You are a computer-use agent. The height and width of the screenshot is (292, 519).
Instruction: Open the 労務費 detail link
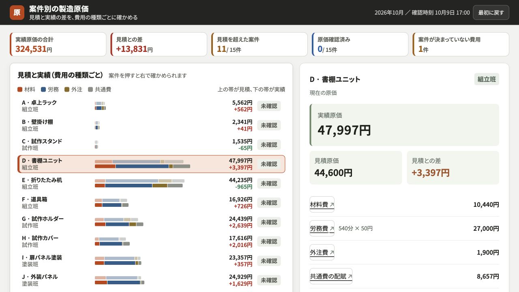[322, 228]
